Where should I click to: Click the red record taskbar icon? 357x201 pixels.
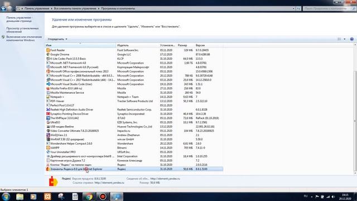(x=103, y=197)
